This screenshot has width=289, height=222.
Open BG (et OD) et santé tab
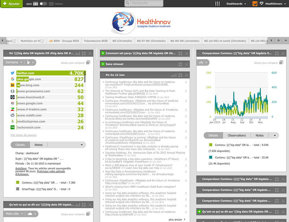pyautogui.click(x=225, y=41)
